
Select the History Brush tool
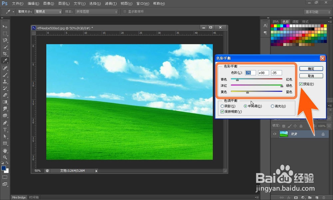(x=5, y=88)
